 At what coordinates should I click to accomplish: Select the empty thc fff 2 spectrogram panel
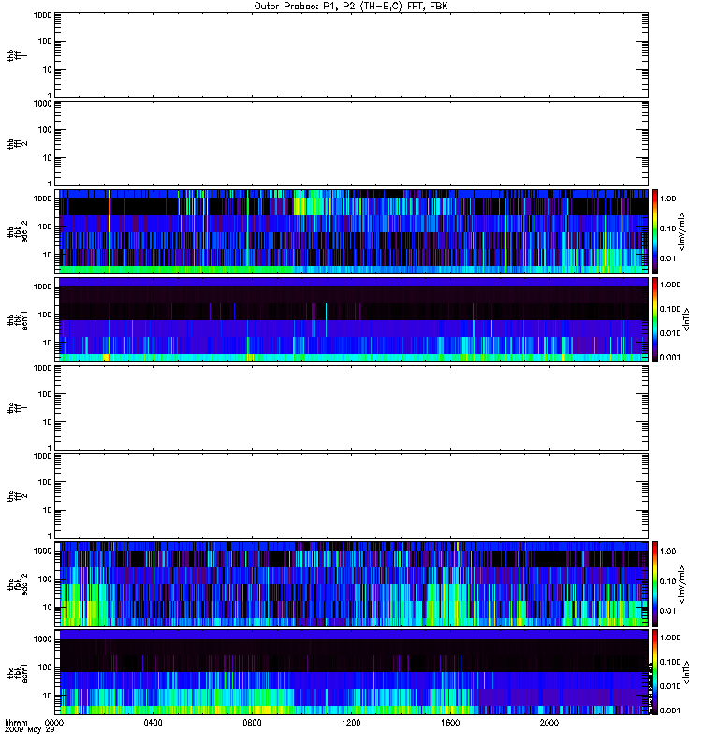pos(352,496)
